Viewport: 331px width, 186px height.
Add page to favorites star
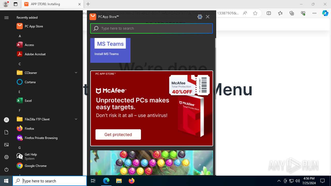tap(255, 13)
